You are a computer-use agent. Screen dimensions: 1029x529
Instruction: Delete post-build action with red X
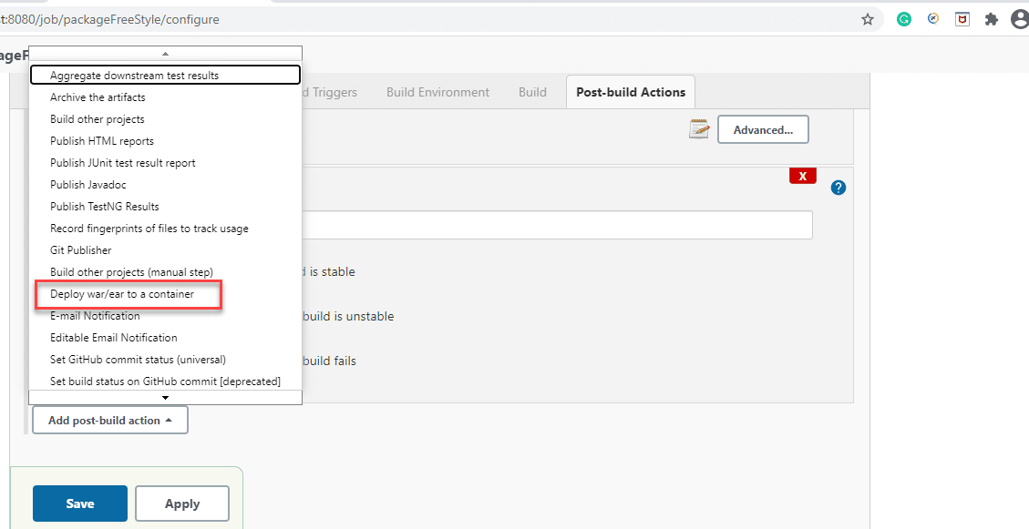803,176
